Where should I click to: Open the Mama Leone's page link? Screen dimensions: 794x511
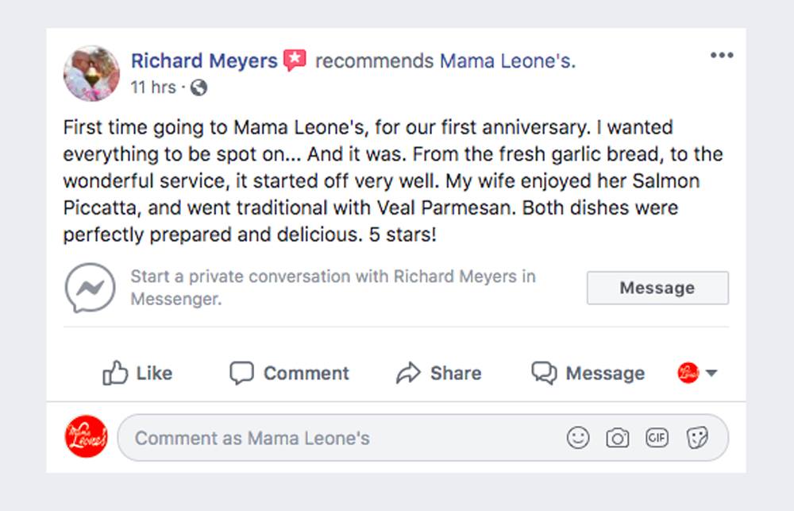(x=506, y=60)
